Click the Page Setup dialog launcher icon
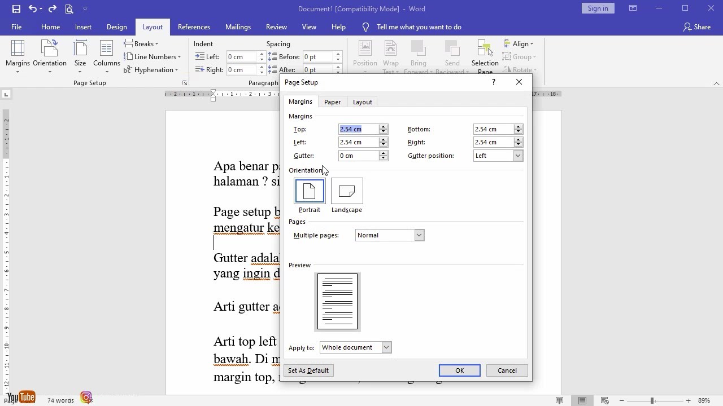Viewport: 723px width, 406px height. tap(184, 83)
